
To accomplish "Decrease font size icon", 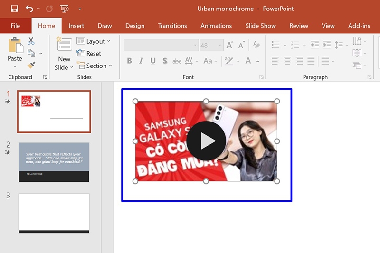I will (241, 45).
